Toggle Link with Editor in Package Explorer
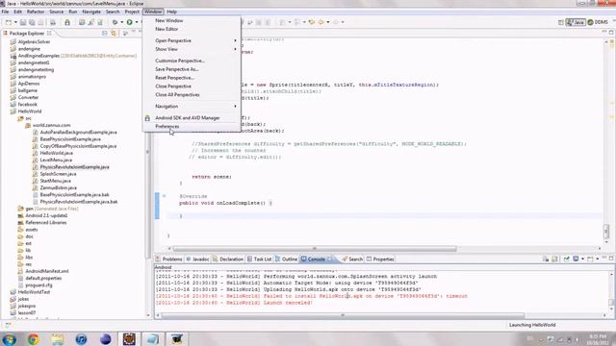Viewport: 616px width, 346px height. (x=114, y=34)
